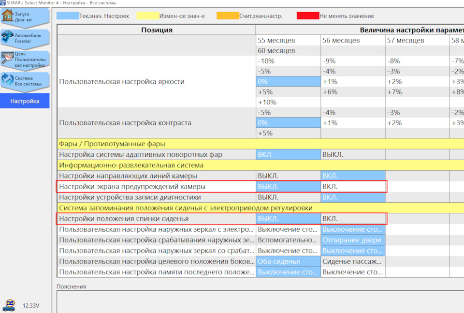
Task: Click the orange Счит.знач.настр. legend swatch
Action: (x=228, y=15)
